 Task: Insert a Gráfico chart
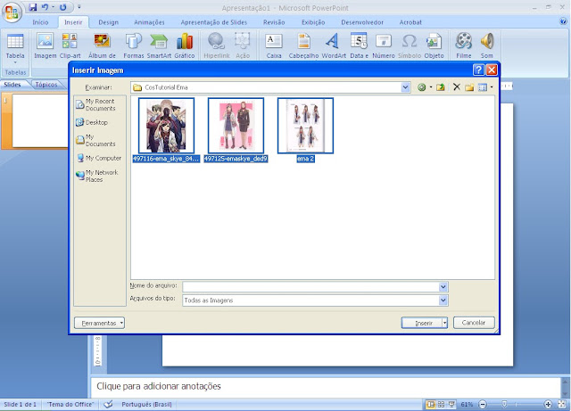click(x=185, y=45)
